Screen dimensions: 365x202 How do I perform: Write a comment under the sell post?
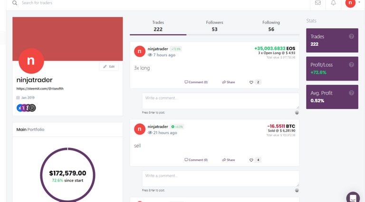[221, 179]
